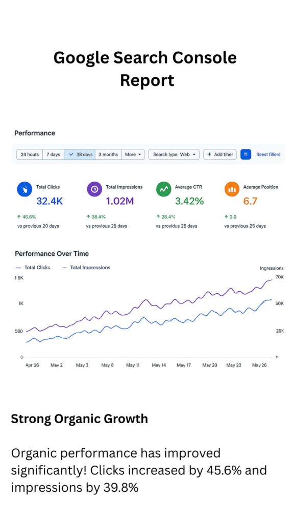This screenshot has width=294, height=524.
Task: Click the 20K impressions axis label
Action: 280,331
